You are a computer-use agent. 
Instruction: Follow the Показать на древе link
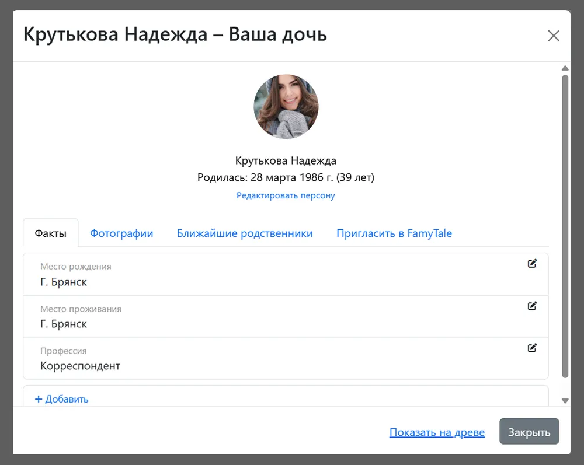click(437, 432)
